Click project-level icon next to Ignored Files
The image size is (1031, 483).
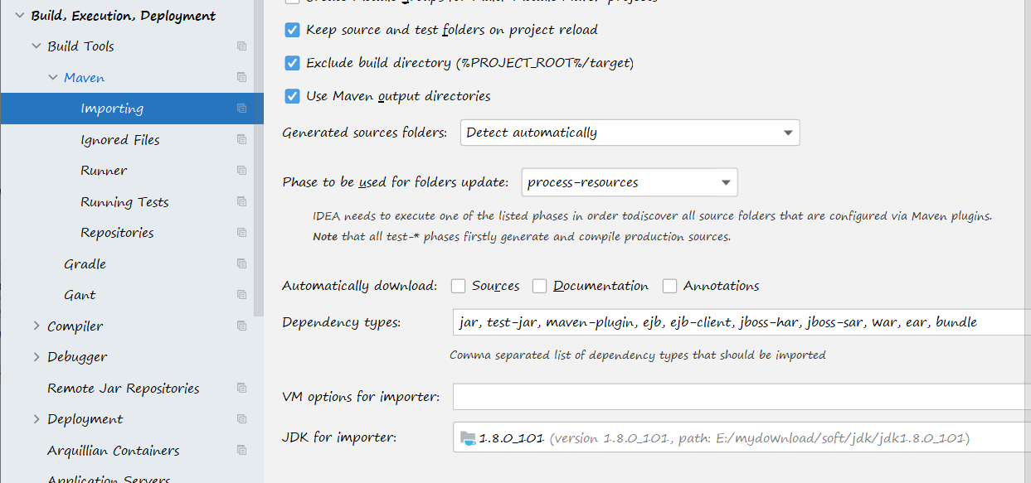coord(241,139)
